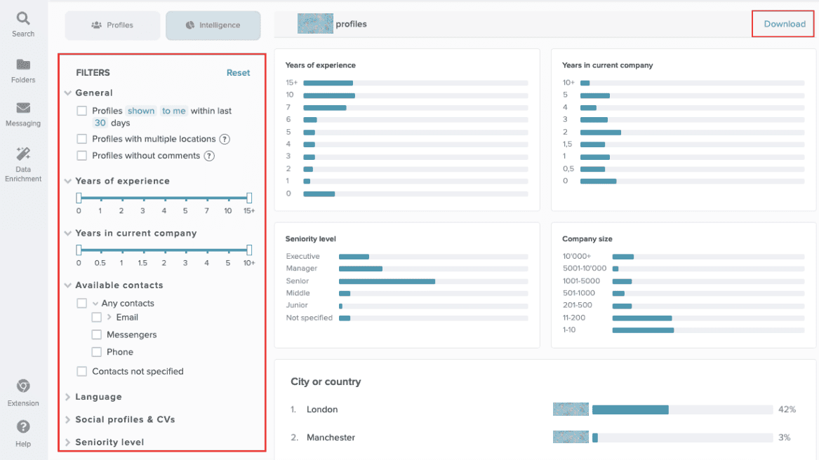Click help icon beside Profiles without comments
Image resolution: width=819 pixels, height=460 pixels.
(x=209, y=156)
